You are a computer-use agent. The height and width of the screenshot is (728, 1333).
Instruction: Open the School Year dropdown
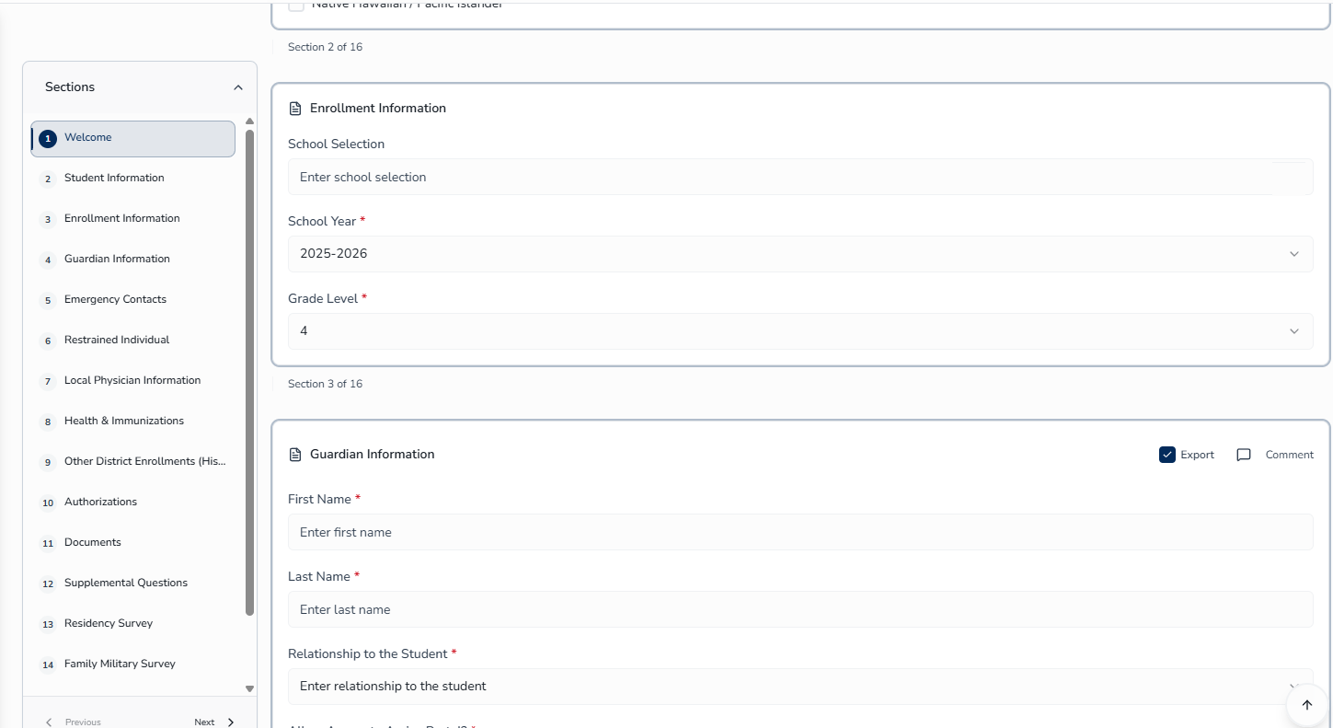(x=800, y=254)
